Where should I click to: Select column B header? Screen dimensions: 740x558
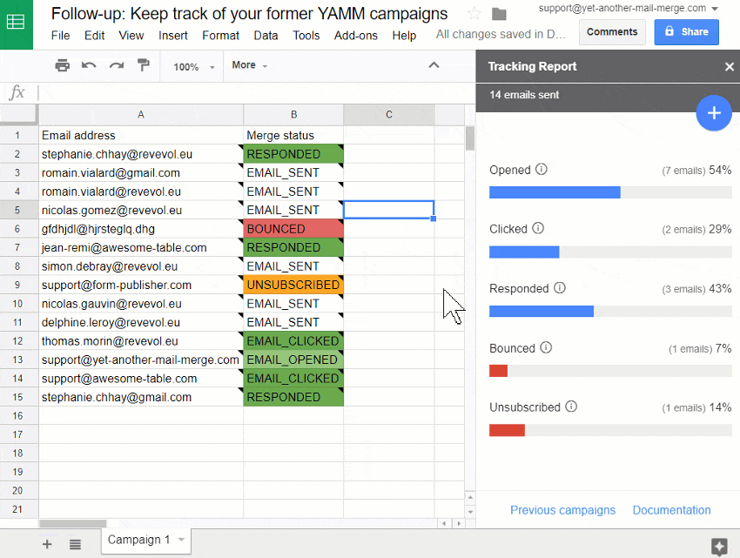[x=293, y=115]
